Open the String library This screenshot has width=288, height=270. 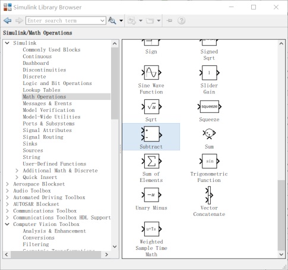tap(31, 157)
